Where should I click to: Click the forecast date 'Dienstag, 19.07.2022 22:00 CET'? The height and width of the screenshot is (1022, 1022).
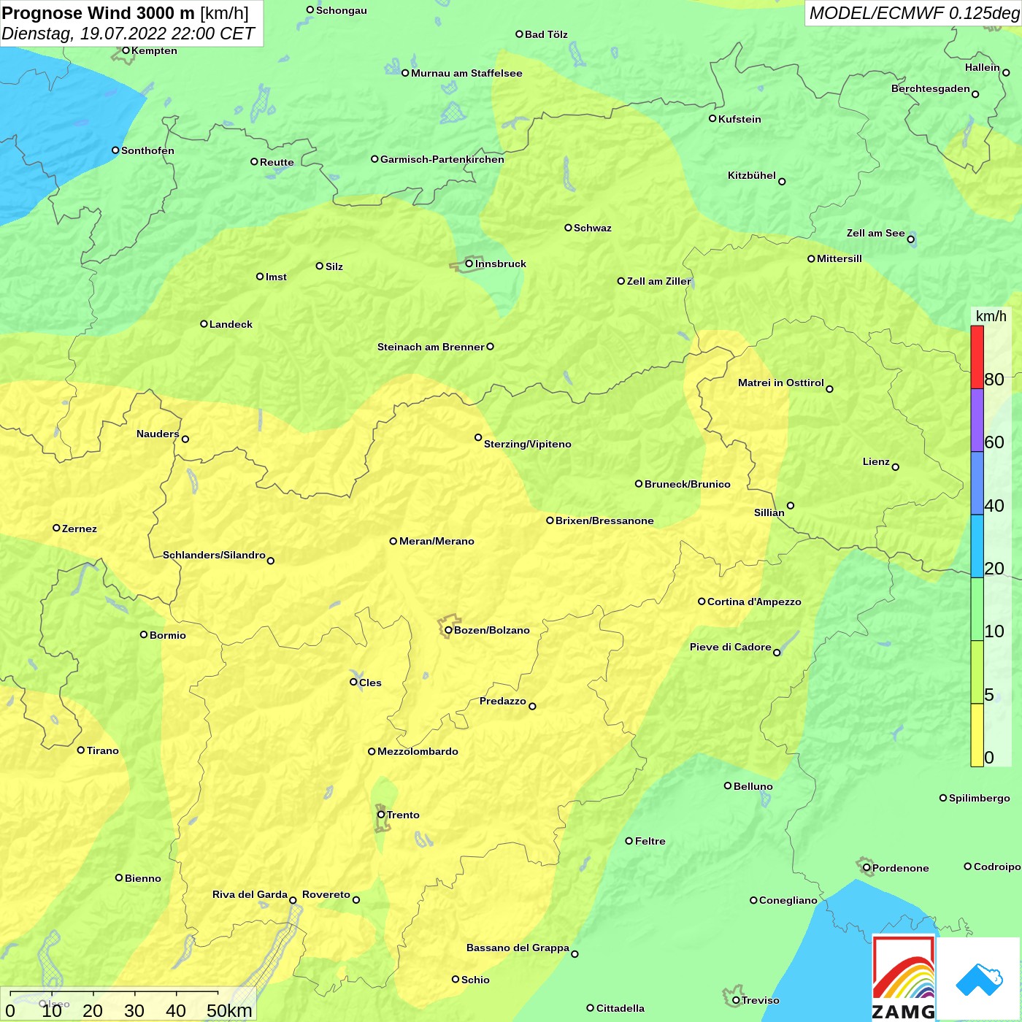click(128, 34)
